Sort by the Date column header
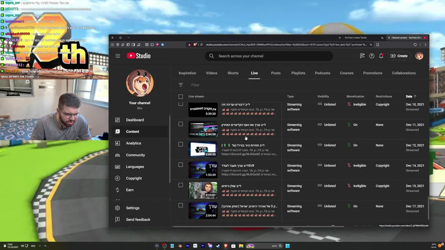This screenshot has height=250, width=445. click(411, 97)
